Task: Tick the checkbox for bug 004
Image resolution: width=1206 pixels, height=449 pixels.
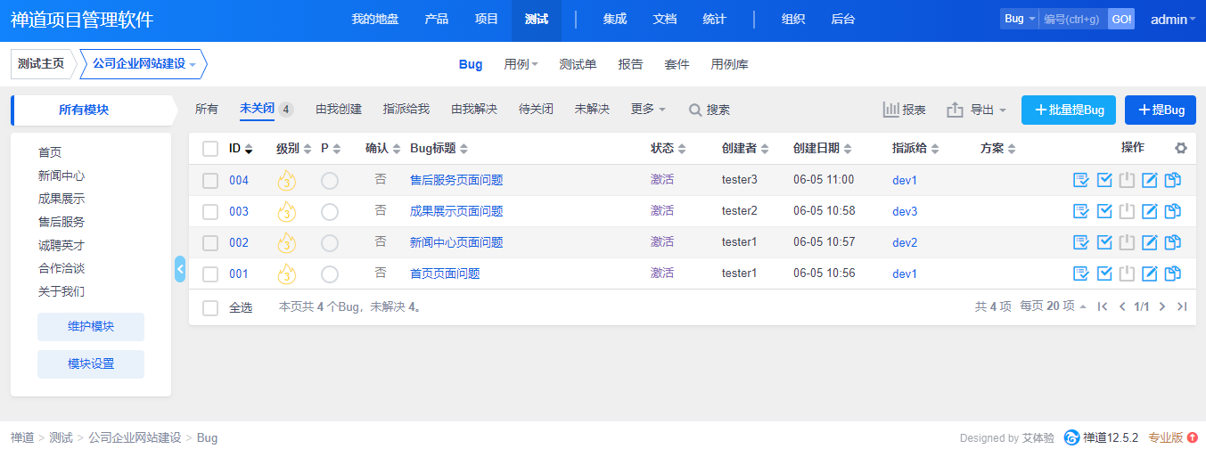Action: pos(210,180)
